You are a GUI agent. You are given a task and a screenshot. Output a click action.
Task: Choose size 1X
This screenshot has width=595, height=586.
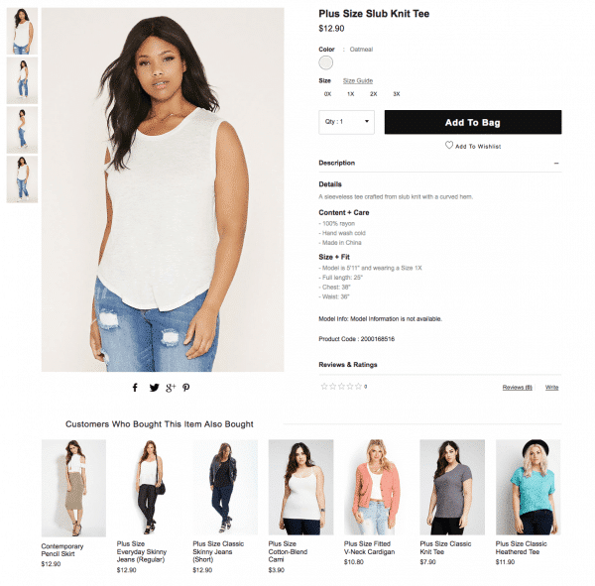[x=351, y=94]
